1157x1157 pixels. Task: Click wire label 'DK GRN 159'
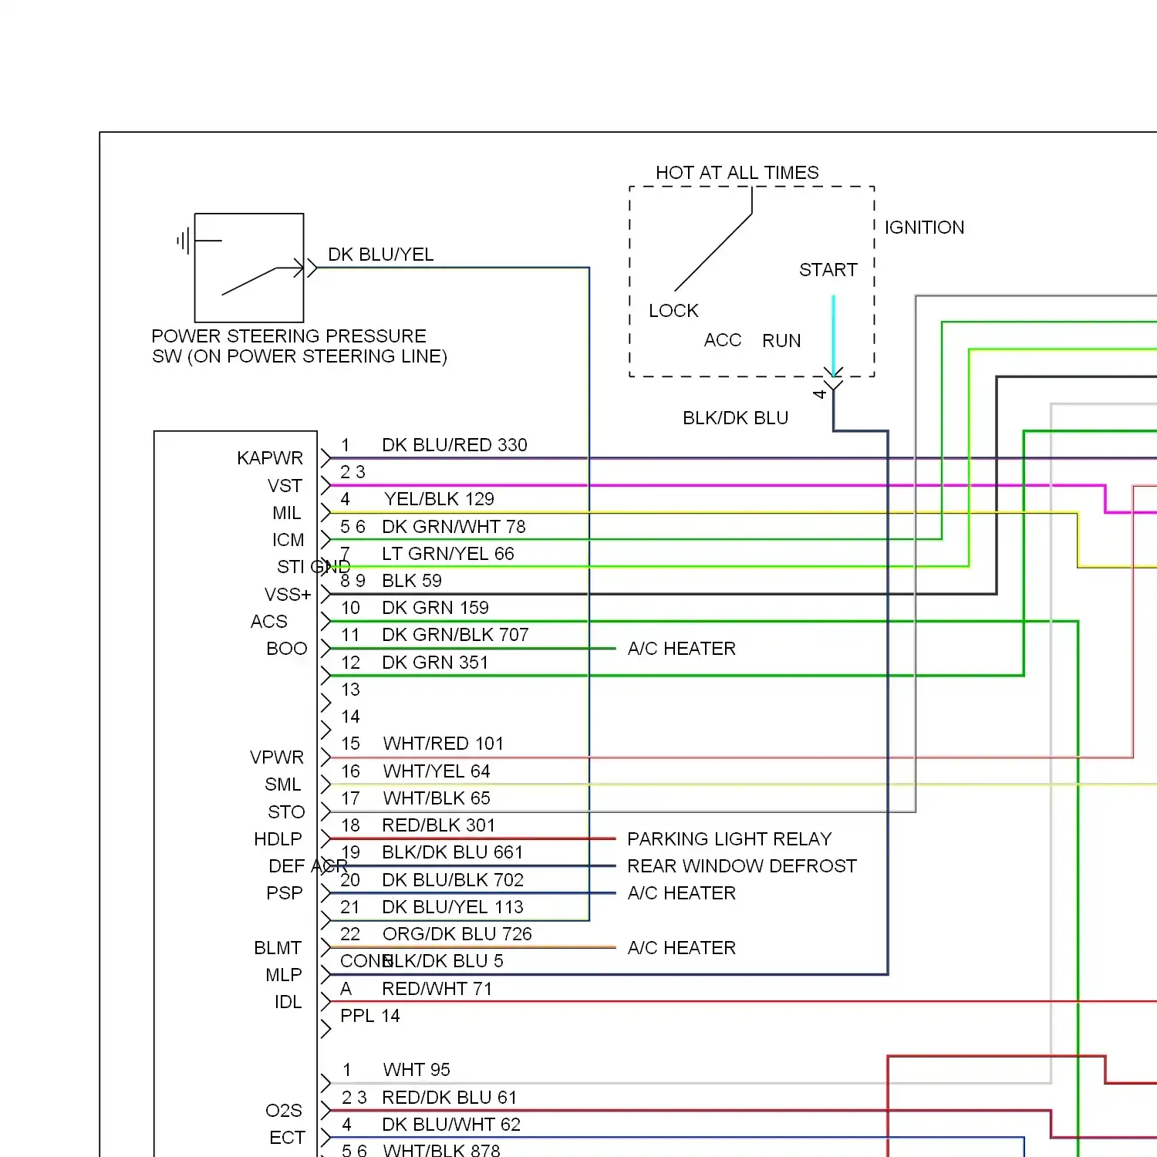(435, 608)
